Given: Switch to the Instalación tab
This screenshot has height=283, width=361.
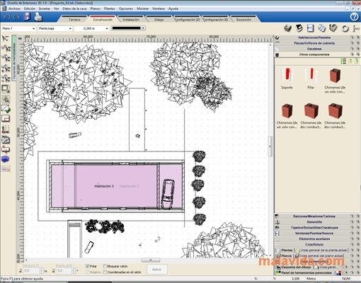Looking at the screenshot, I should click(131, 20).
